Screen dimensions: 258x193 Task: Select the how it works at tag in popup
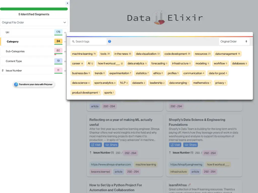point(110,63)
